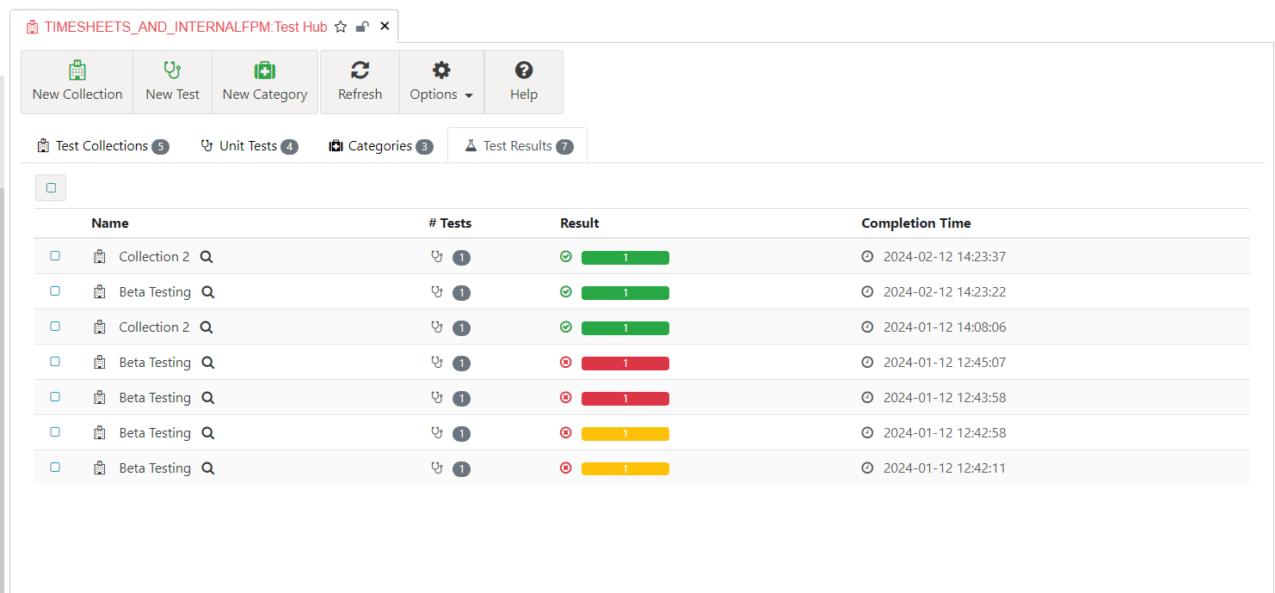Viewport: 1275px width, 593px height.
Task: Go to the Categories tab
Action: 379,146
